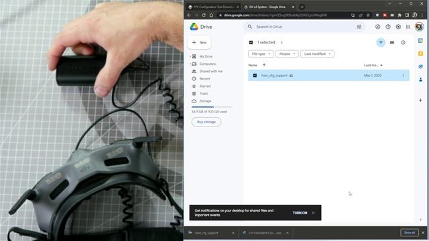Click the Search in Drive field
This screenshot has width=429, height=241.
pos(304,27)
